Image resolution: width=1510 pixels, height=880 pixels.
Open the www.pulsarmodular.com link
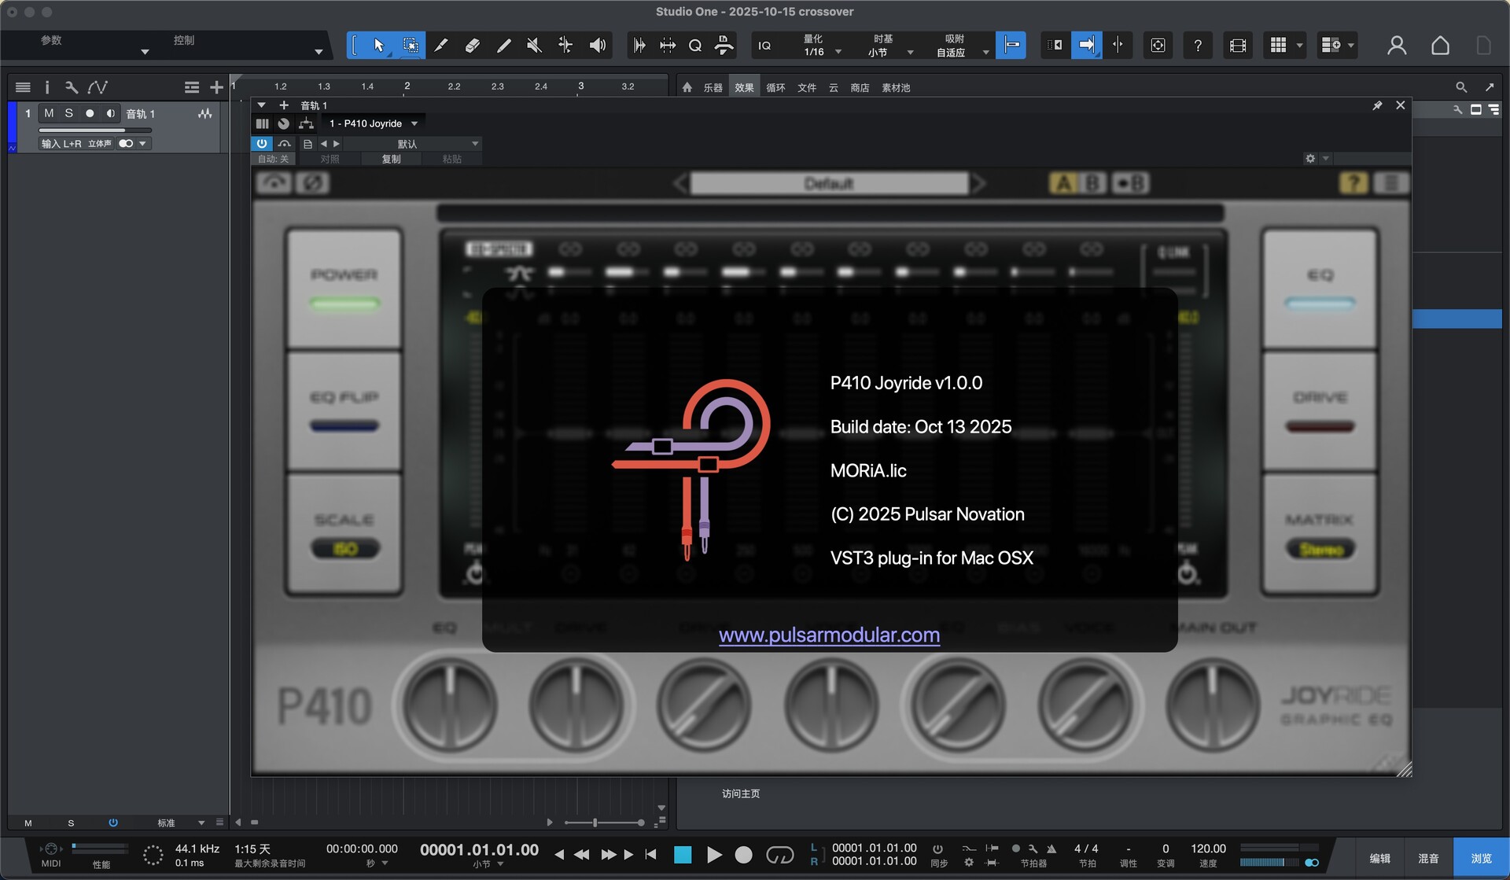click(829, 635)
